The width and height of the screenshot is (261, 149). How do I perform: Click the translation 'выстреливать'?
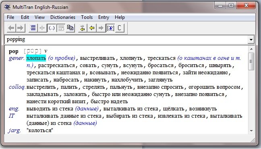97,58
